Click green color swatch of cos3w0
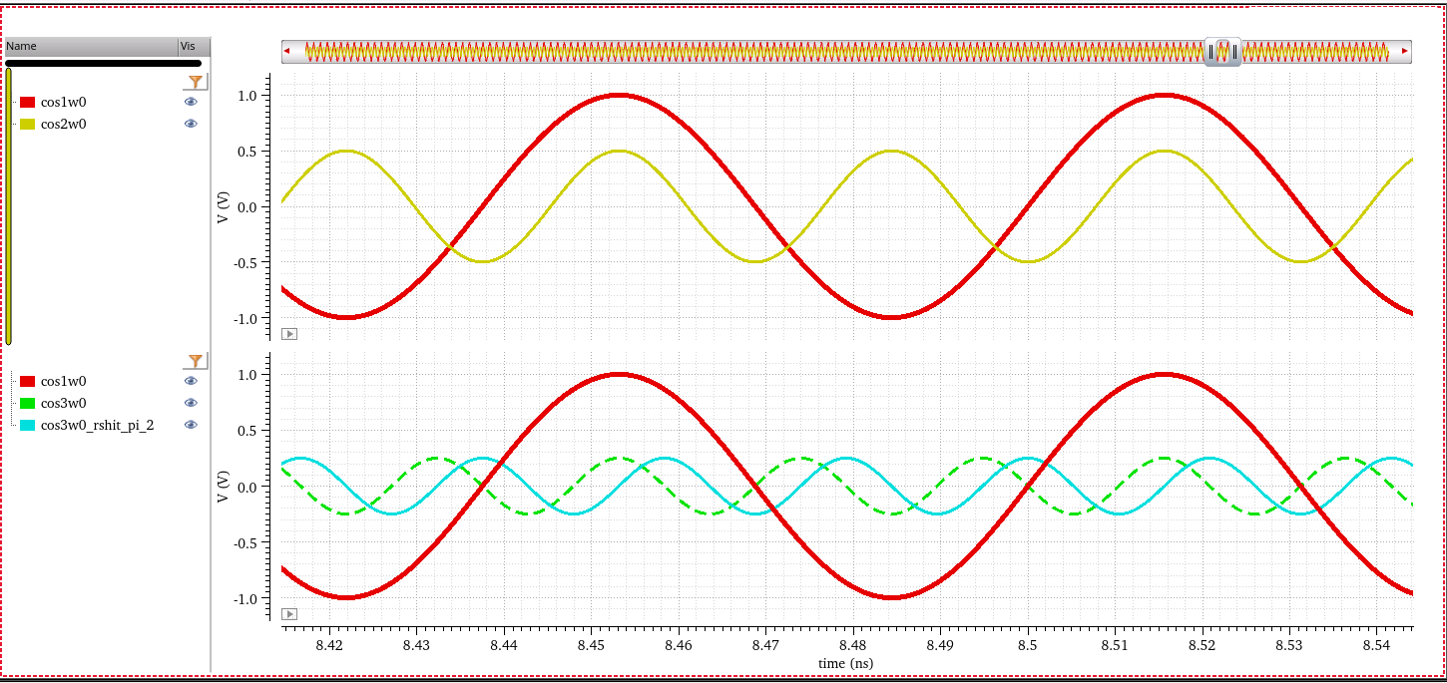Screen dimensions: 1447x683 (x=28, y=403)
